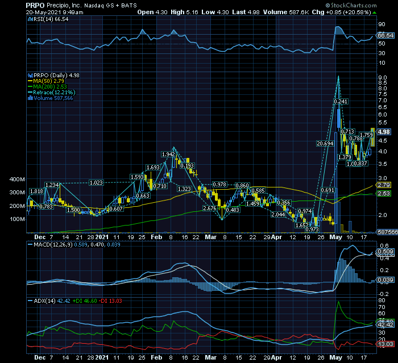Click the 0.039 histogram axis tag

pyautogui.click(x=385, y=280)
